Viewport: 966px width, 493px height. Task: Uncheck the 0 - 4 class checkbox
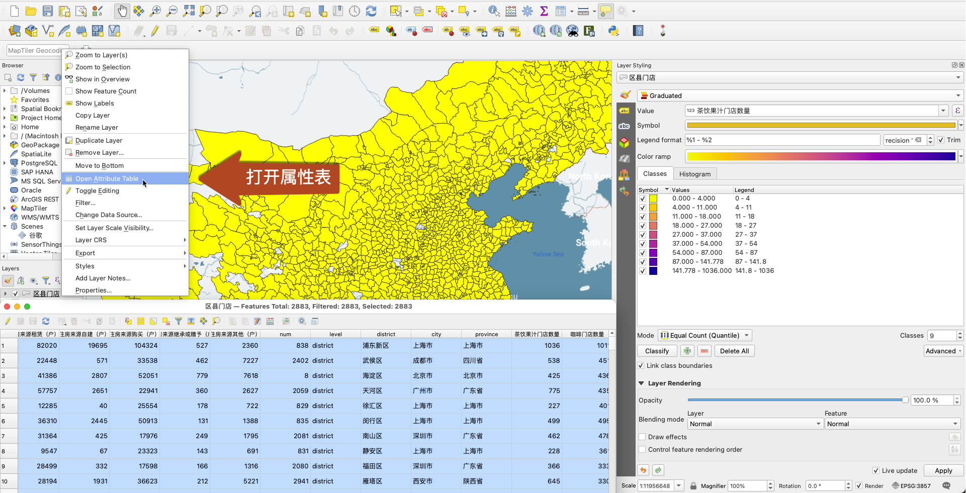coord(642,199)
